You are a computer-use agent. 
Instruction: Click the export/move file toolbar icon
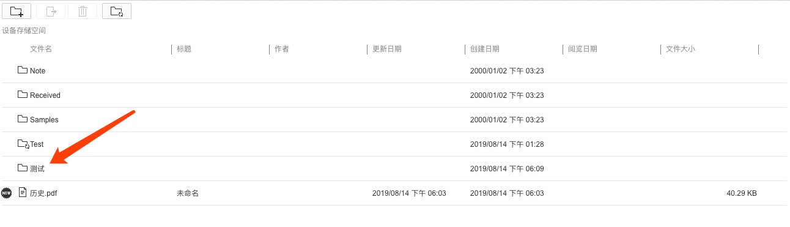pos(51,11)
